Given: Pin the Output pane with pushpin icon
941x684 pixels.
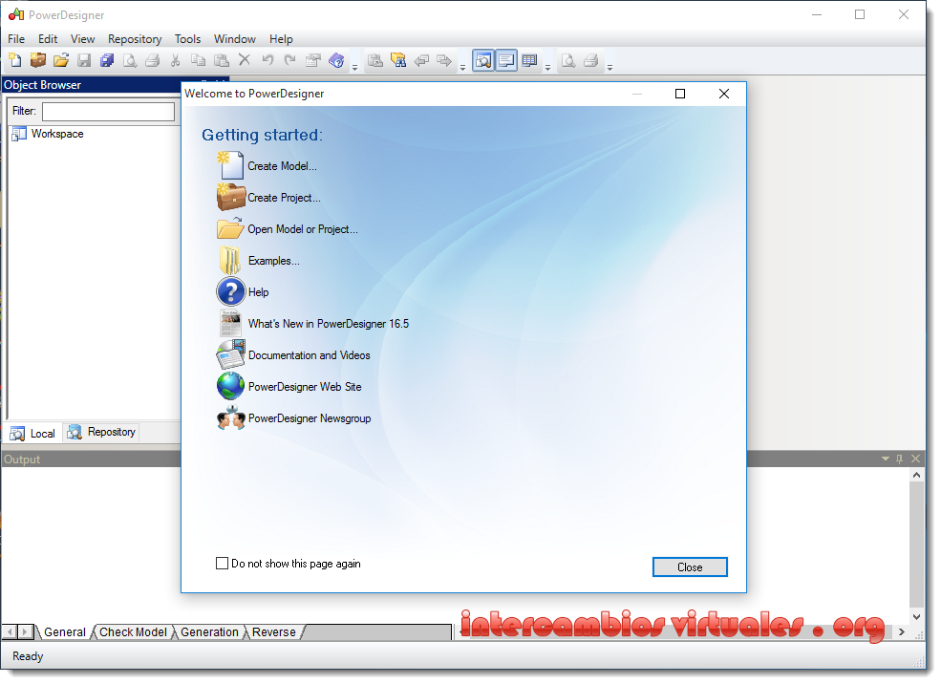Looking at the screenshot, I should coord(899,459).
